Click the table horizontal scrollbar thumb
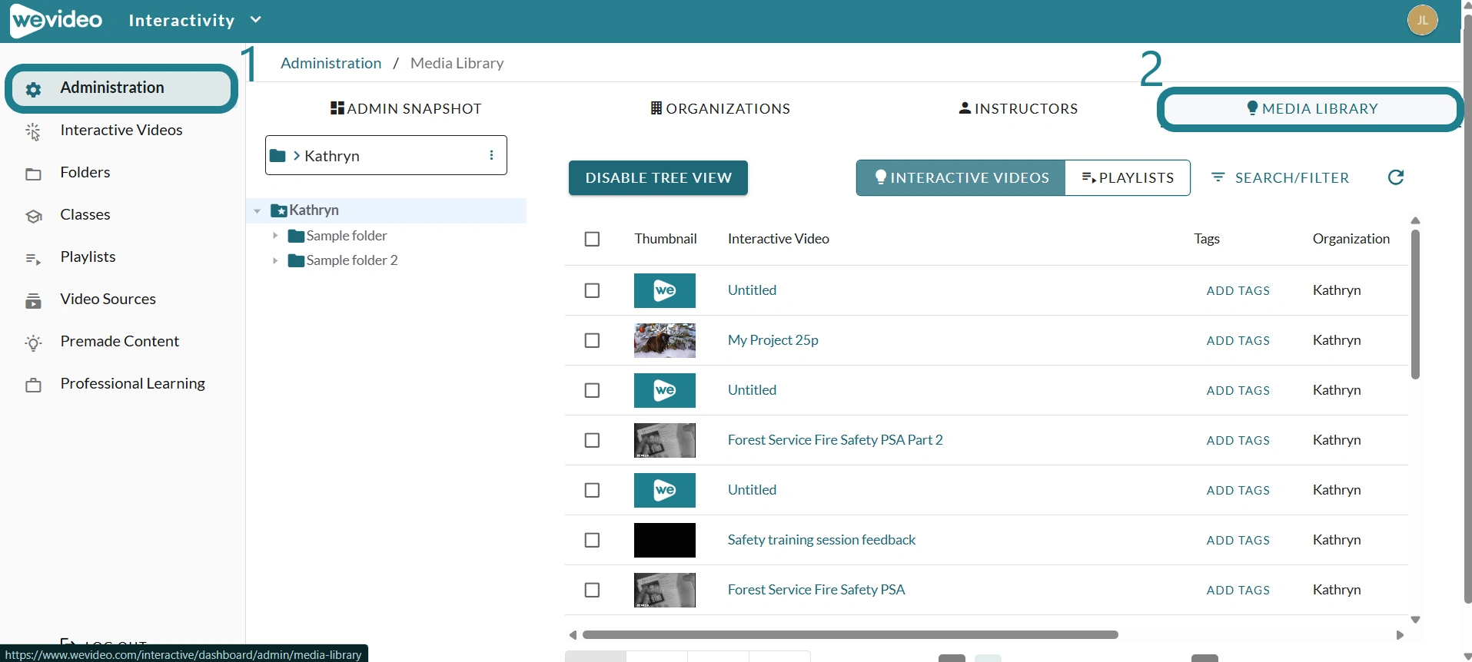This screenshot has width=1472, height=662. coord(850,635)
